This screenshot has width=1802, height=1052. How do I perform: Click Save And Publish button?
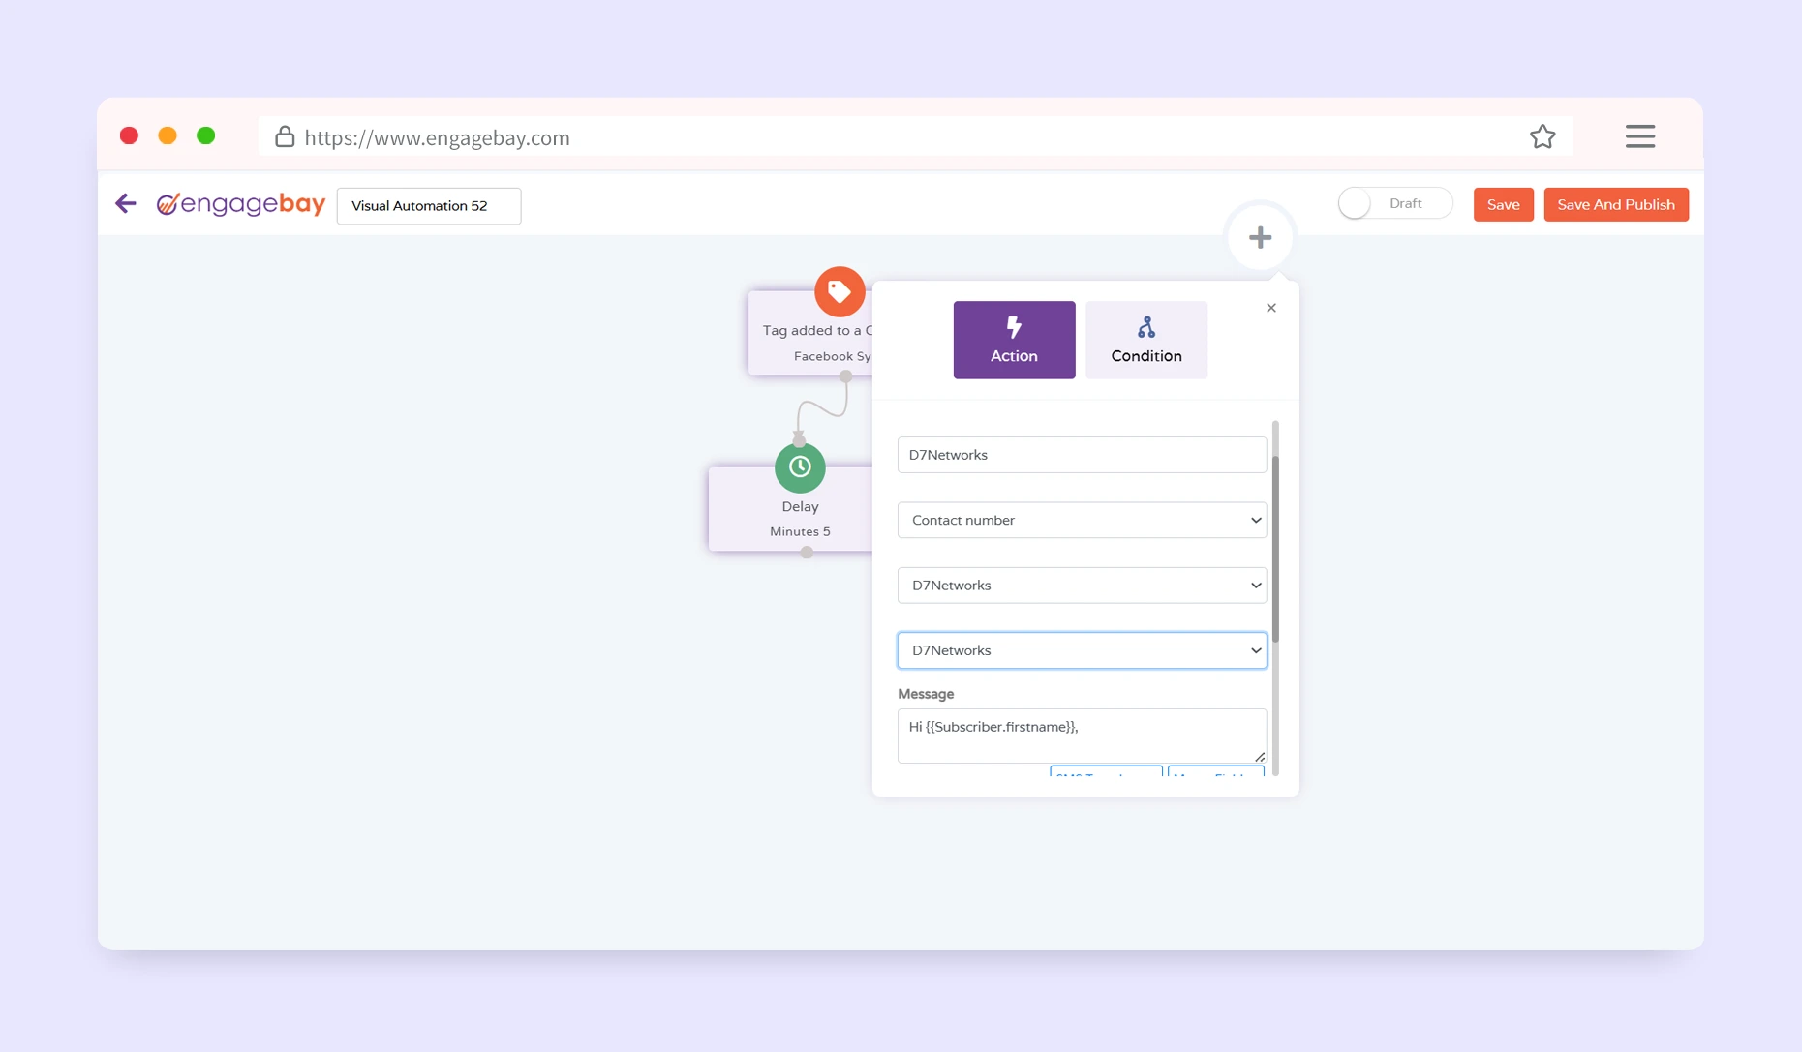1615,204
